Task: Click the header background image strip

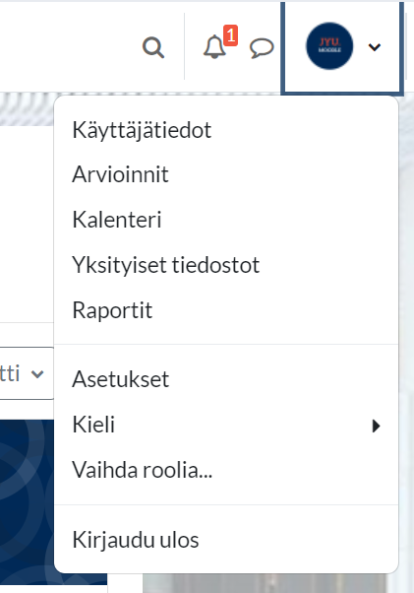Action: [27, 109]
